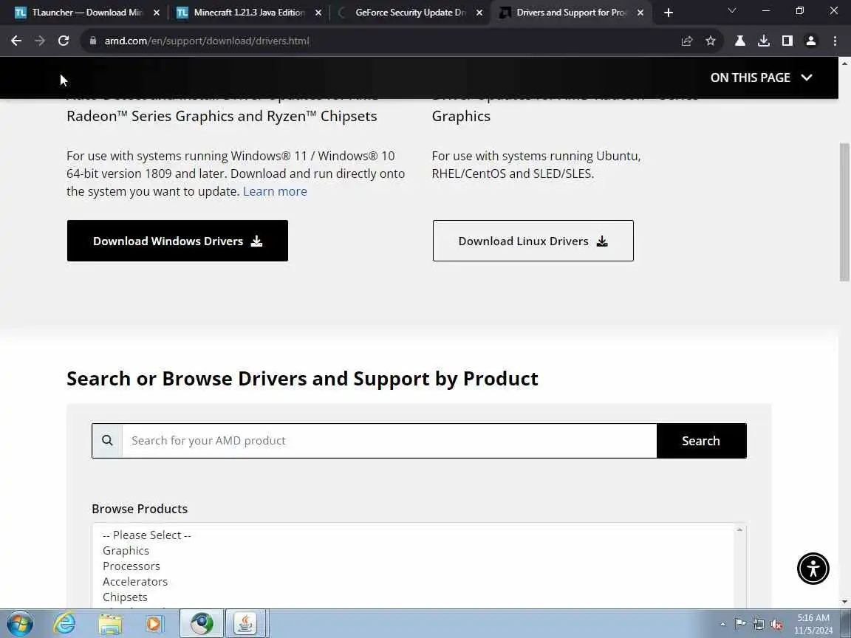The image size is (851, 638).
Task: Click the product list scroll-up arrow
Action: point(739,529)
